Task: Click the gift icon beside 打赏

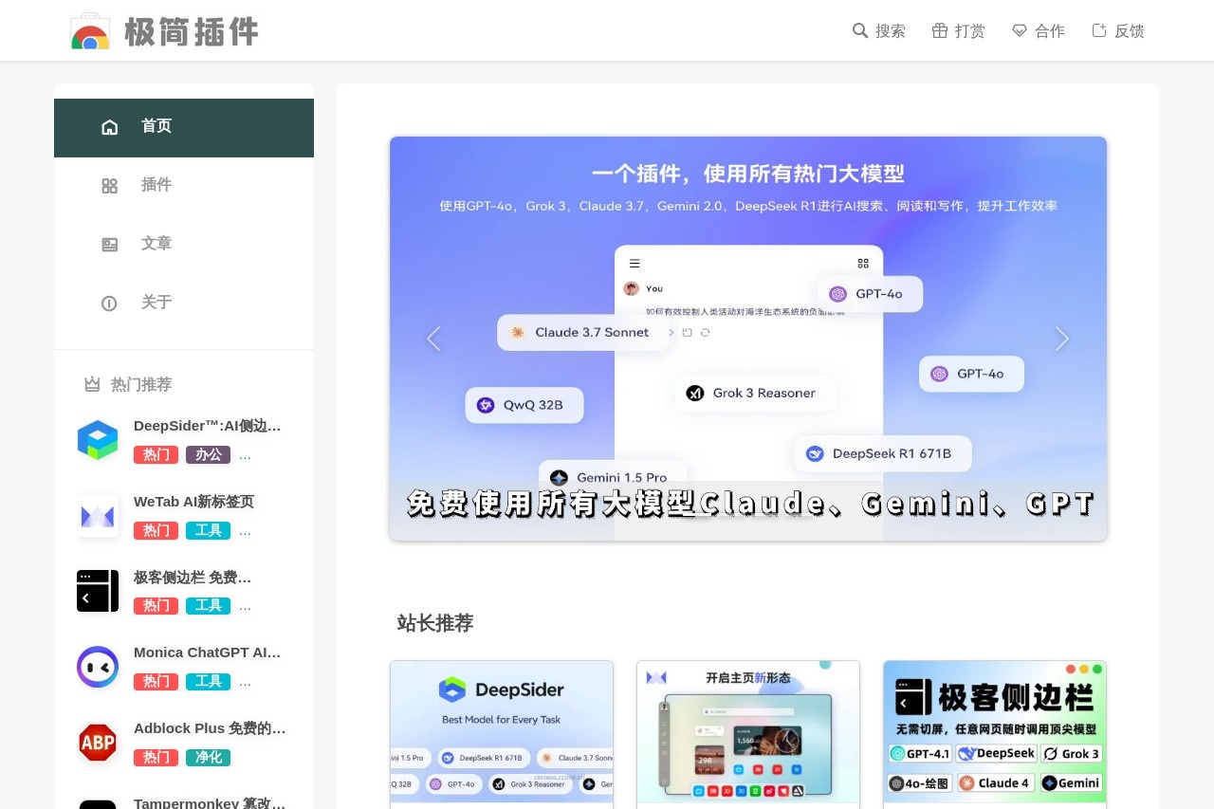Action: (940, 30)
